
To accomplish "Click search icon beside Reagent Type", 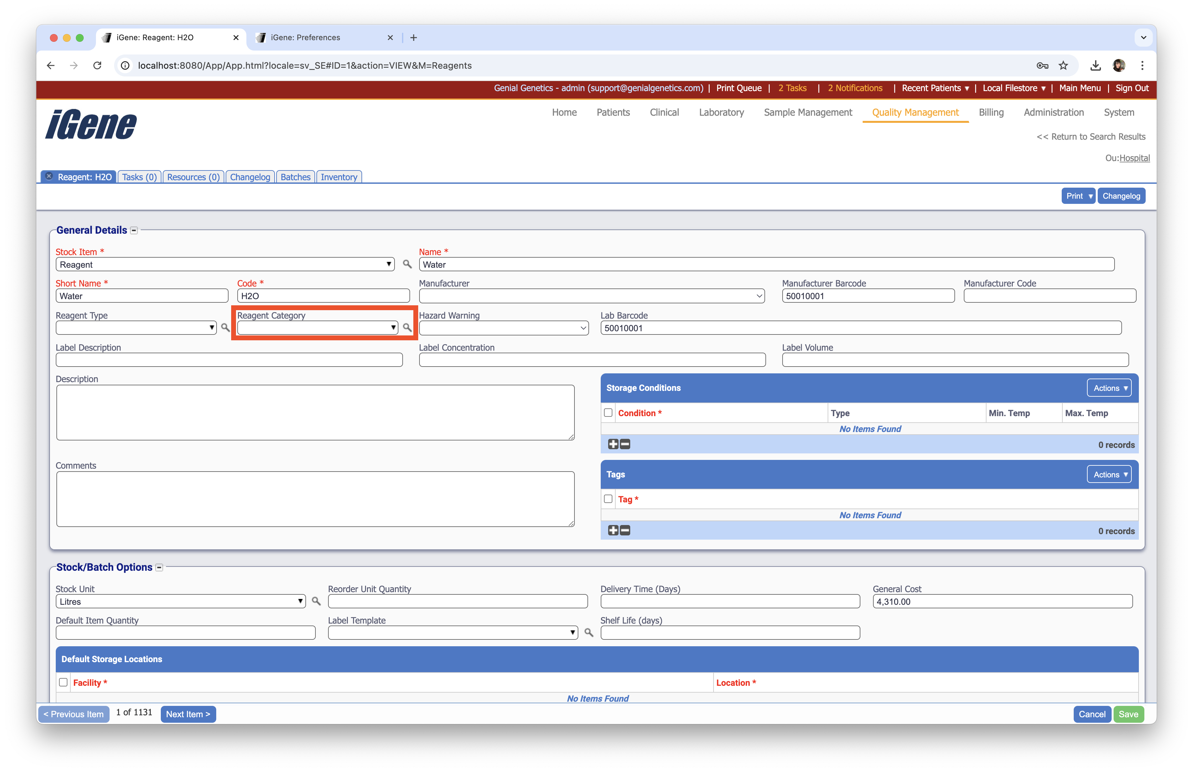I will click(x=225, y=328).
